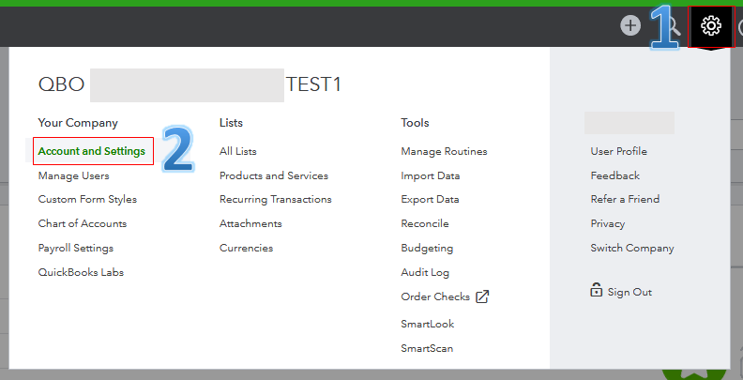Image resolution: width=743 pixels, height=380 pixels.
Task: Click the plus Create icon
Action: click(630, 25)
